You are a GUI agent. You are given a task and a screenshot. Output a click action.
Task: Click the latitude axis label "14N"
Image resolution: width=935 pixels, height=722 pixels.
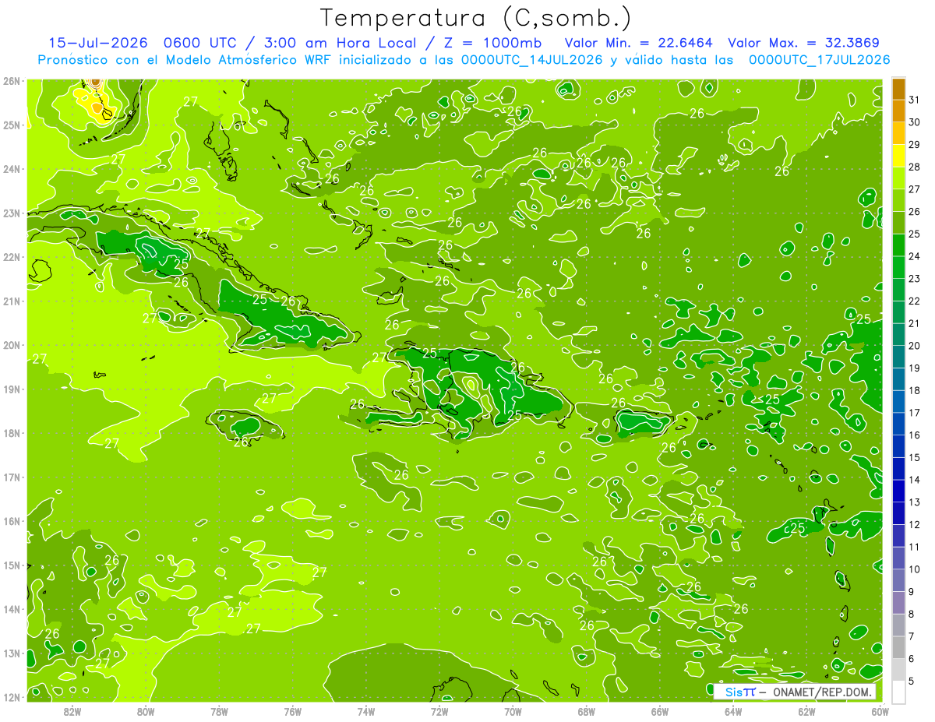[11, 609]
